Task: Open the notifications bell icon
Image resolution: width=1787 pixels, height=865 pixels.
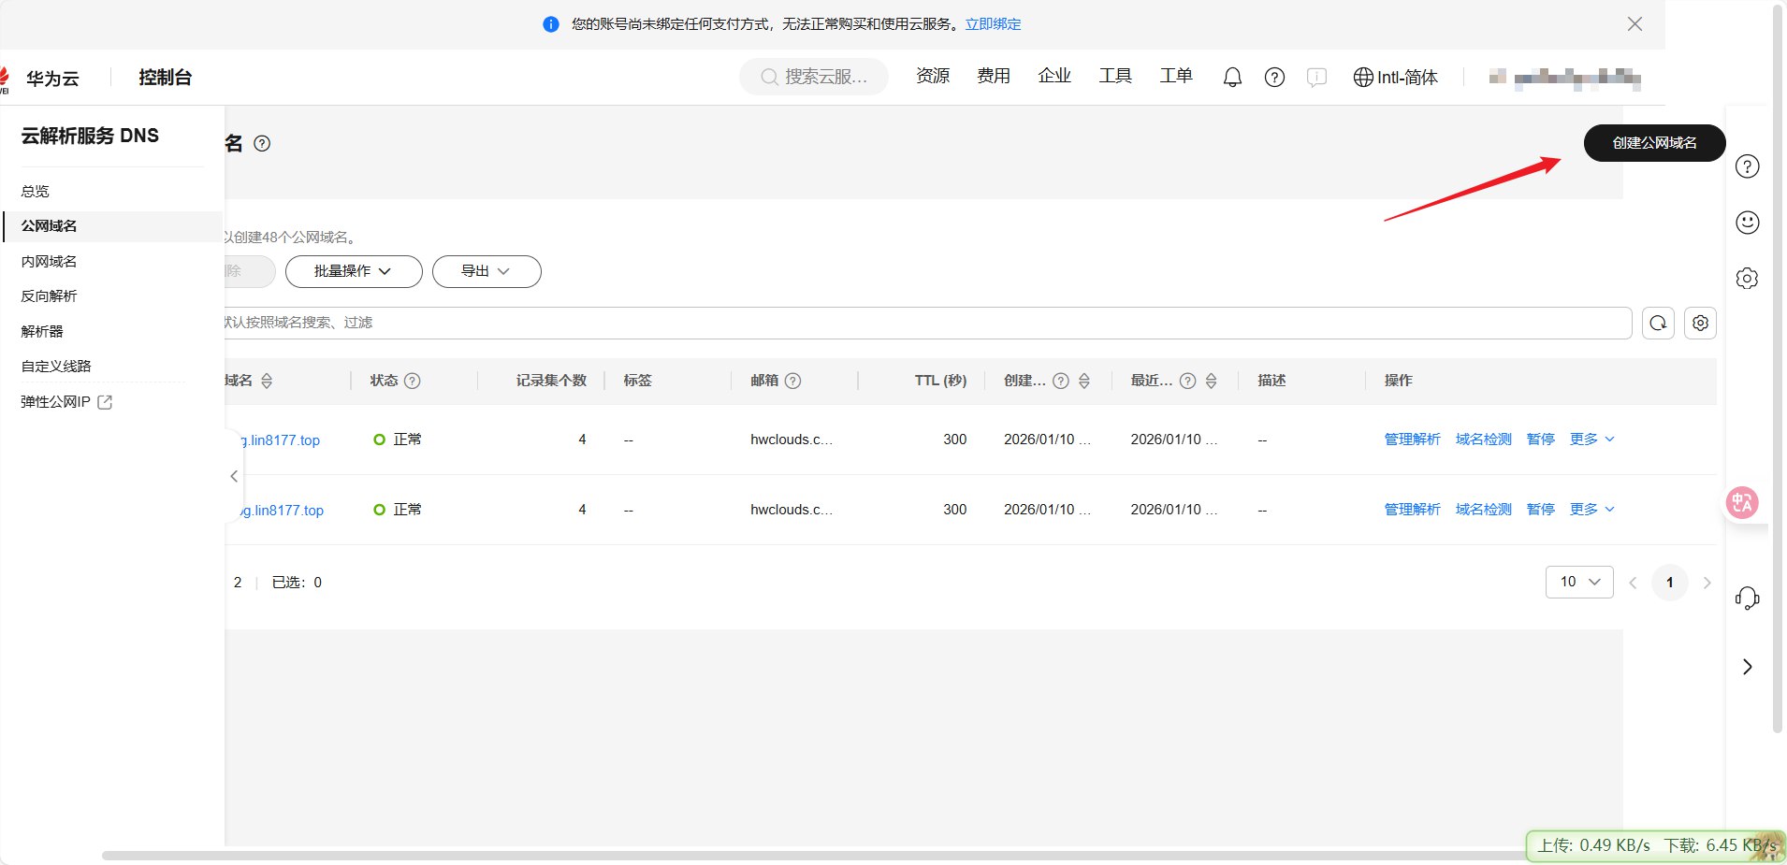Action: coord(1232,78)
